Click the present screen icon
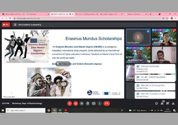 (x=94, y=103)
